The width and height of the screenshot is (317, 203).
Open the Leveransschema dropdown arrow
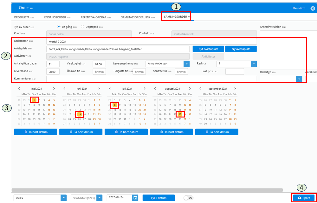tap(186, 64)
